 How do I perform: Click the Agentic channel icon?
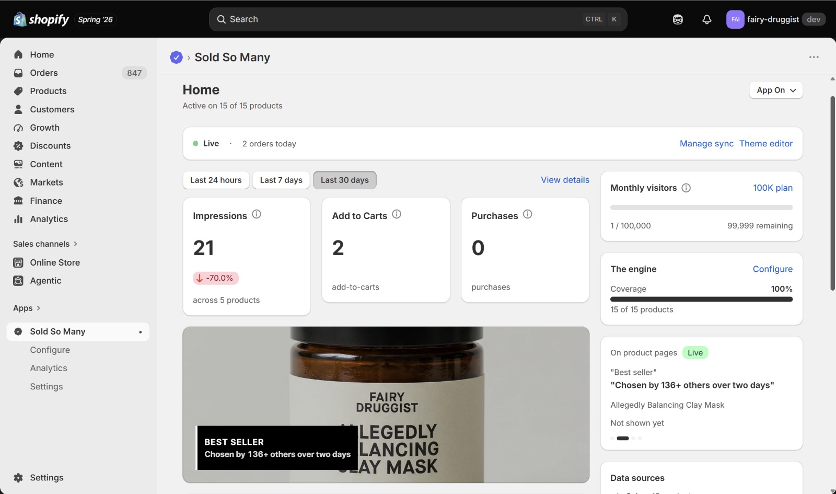click(x=18, y=281)
